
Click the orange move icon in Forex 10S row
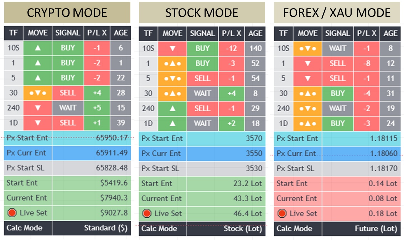tap(307, 48)
